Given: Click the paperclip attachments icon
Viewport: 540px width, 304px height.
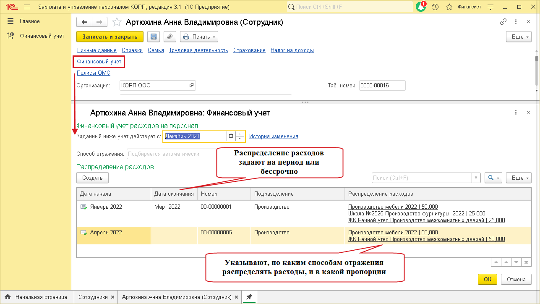Looking at the screenshot, I should [170, 37].
